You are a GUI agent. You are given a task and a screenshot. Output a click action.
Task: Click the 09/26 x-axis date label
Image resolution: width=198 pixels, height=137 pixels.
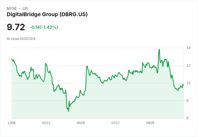point(150,123)
